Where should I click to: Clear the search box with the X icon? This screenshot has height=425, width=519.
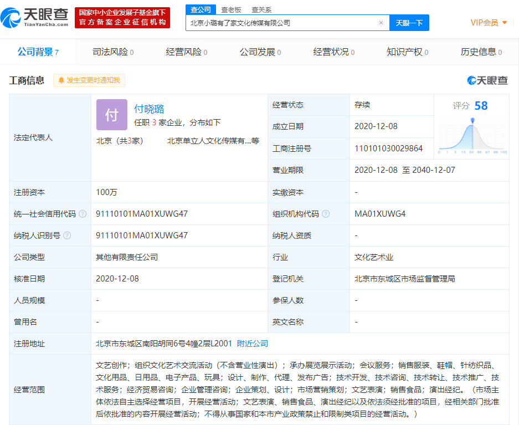point(381,23)
